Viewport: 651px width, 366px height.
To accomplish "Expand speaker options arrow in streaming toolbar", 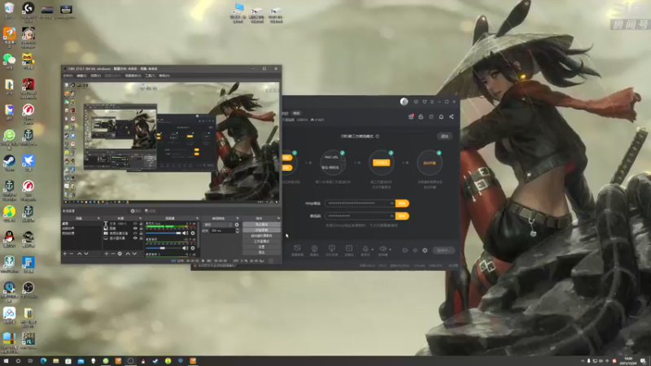I will click(390, 249).
